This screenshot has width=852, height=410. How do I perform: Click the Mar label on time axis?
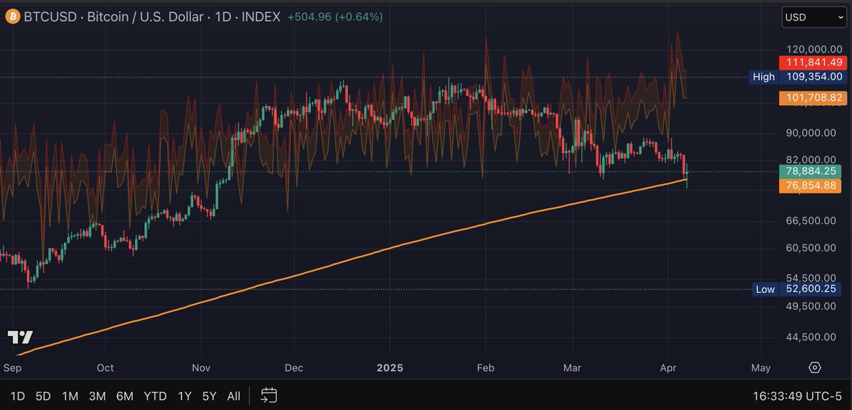tap(572, 368)
